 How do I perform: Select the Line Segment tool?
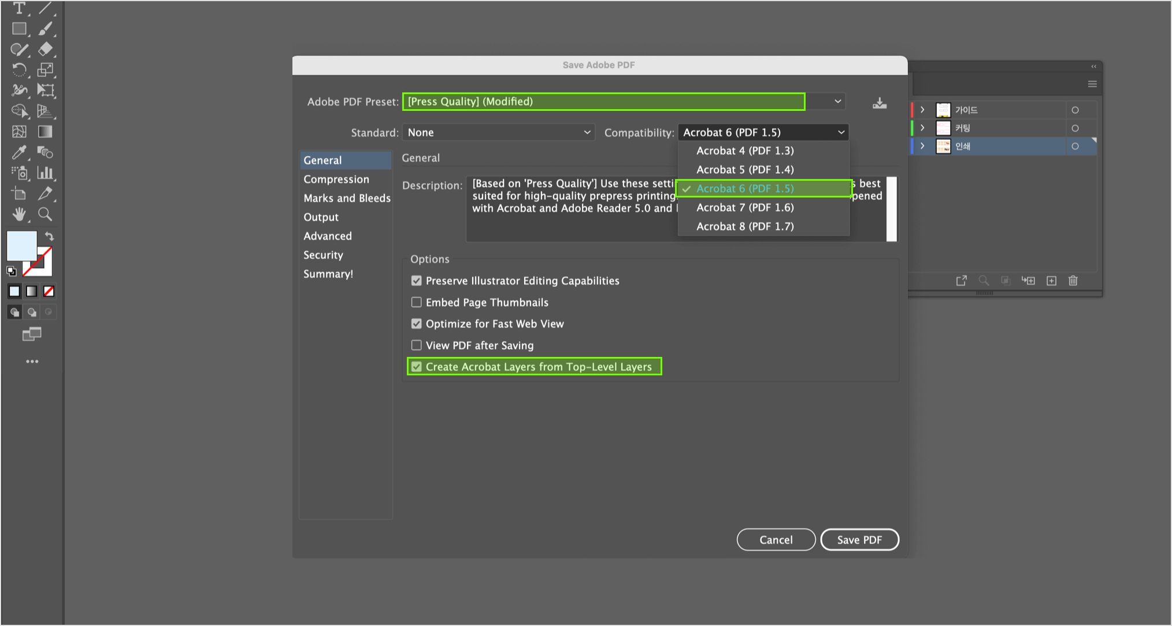point(45,8)
